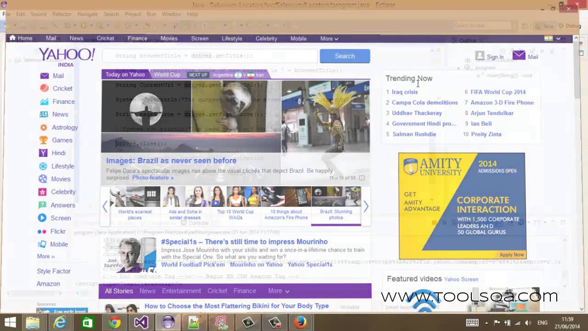Open the Eclipse Navigate menu
This screenshot has height=331, width=588.
[87, 14]
